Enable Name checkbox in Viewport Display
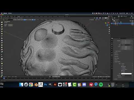This screenshot has width=134, height=100. click(x=121, y=64)
